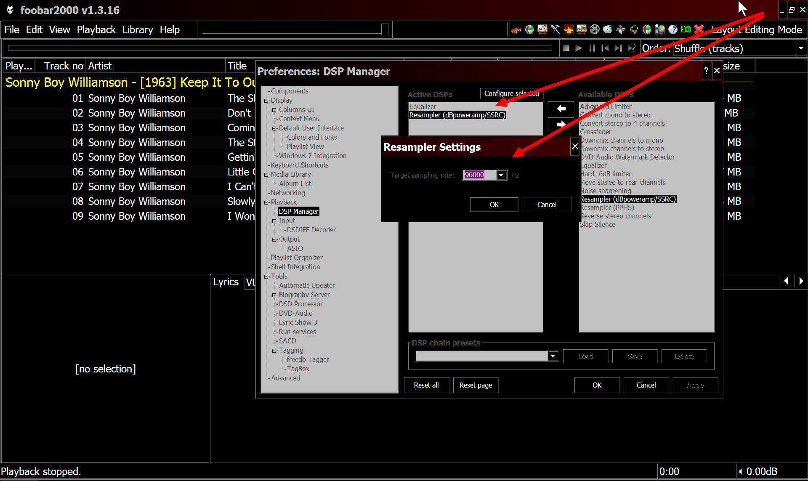Screen dimensions: 808x481
Task: Click the red race car toolbar icon
Action: click(516, 30)
